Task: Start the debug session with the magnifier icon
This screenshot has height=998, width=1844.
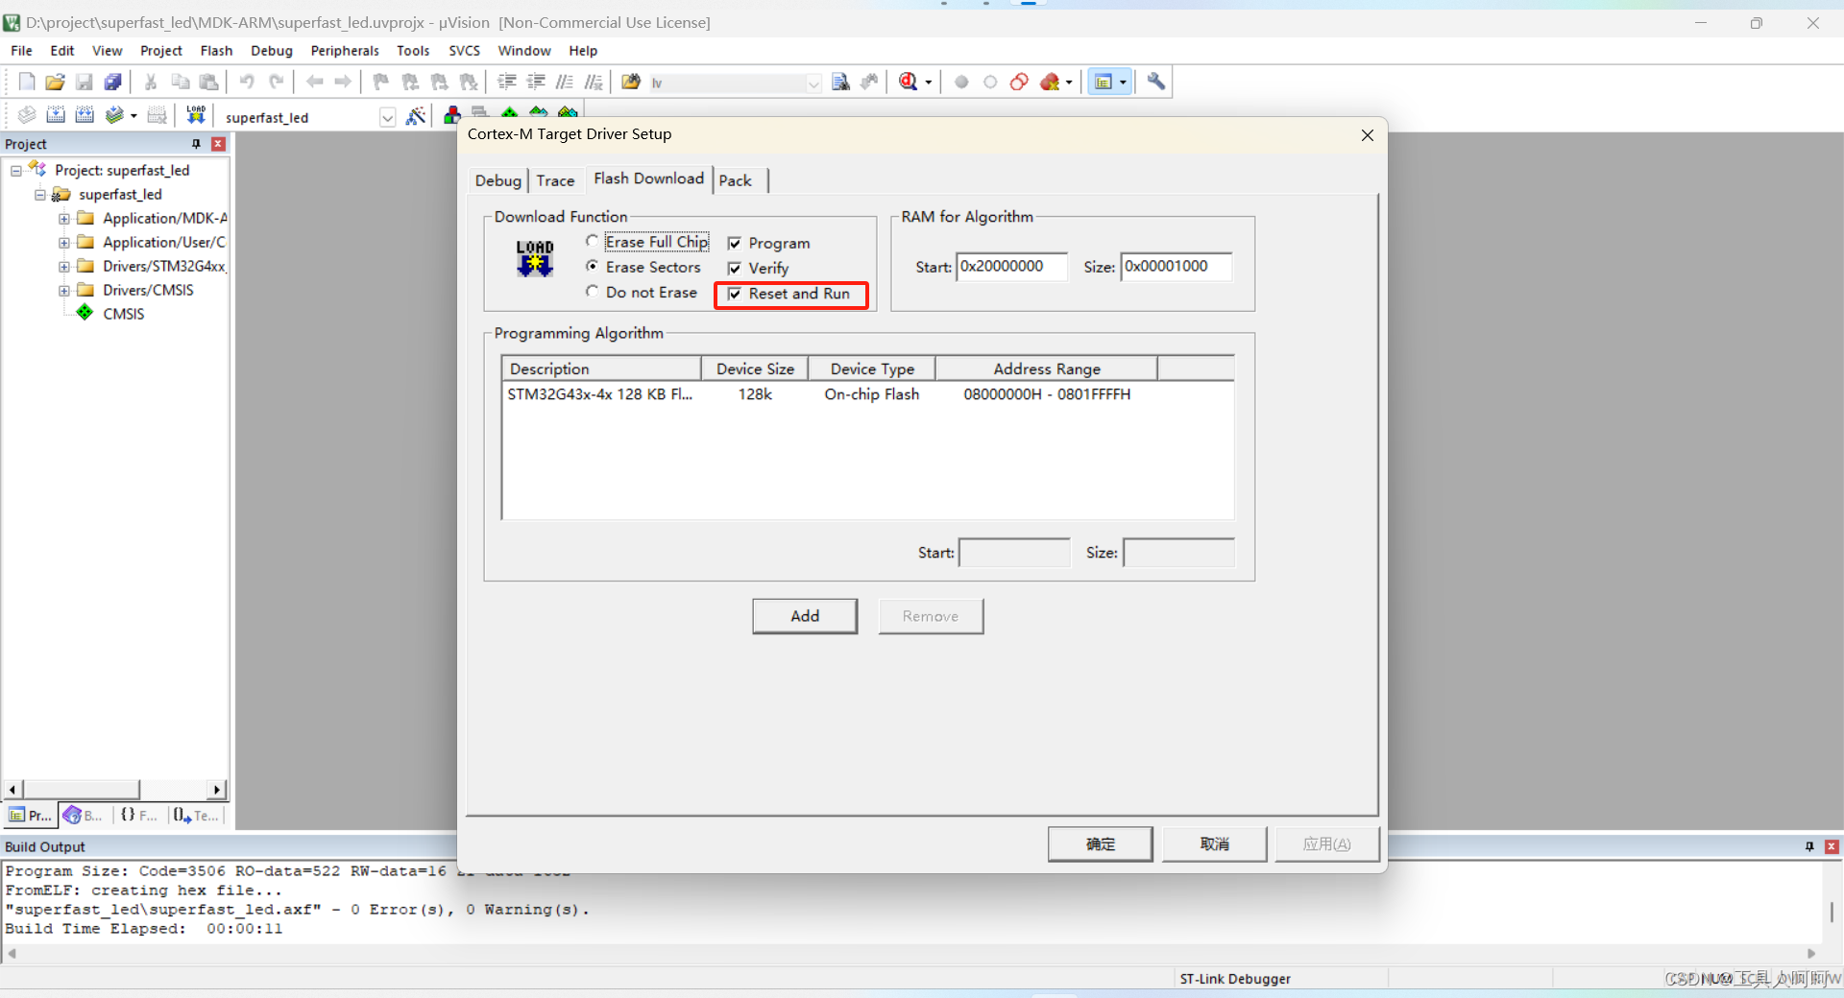Action: tap(909, 83)
